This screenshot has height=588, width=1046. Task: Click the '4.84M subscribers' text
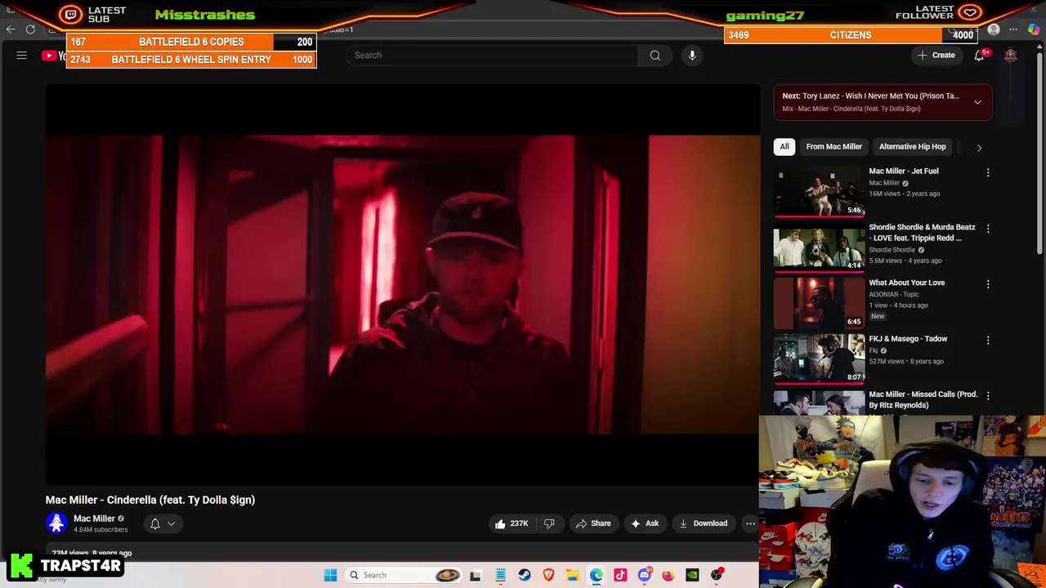coord(101,530)
